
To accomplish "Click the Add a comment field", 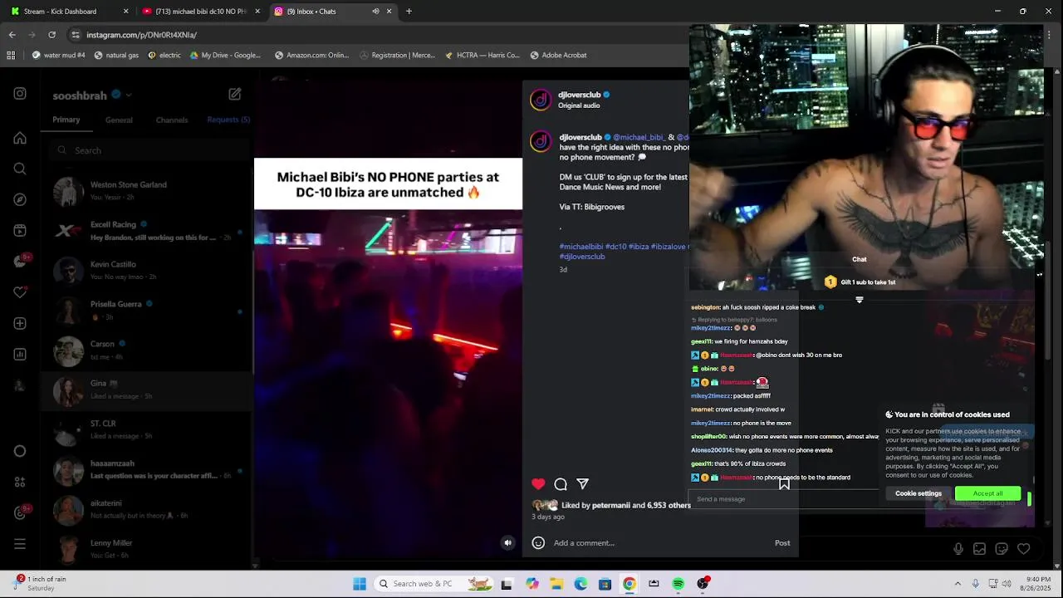I will (660, 543).
